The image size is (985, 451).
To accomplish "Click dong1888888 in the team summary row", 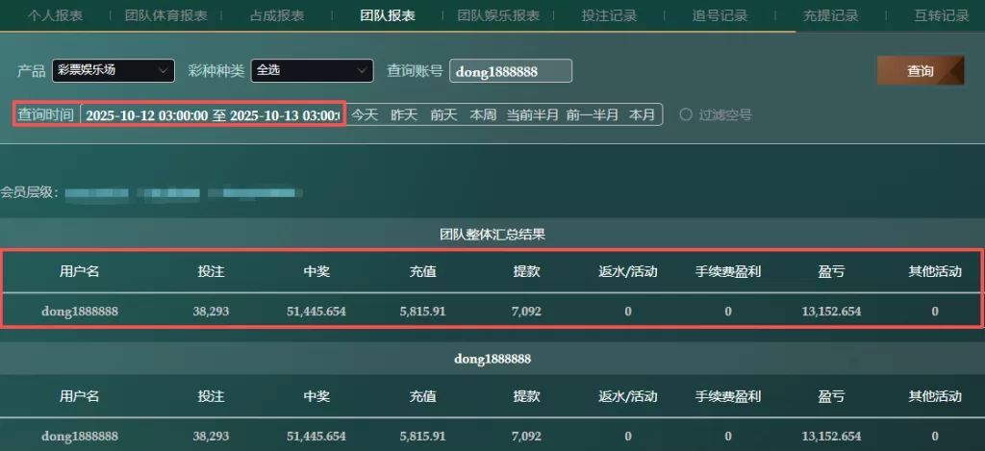I will pos(80,311).
